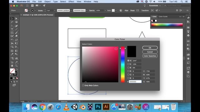Open Transform options in control bar
Viewport: 200px width, 112px height.
[x=145, y=10]
